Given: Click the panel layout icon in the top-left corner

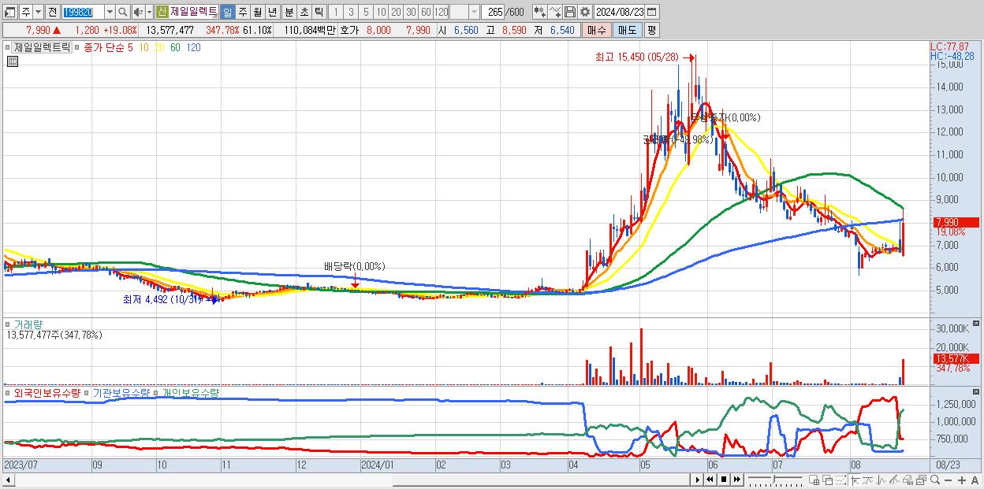Looking at the screenshot, I should pos(10,12).
